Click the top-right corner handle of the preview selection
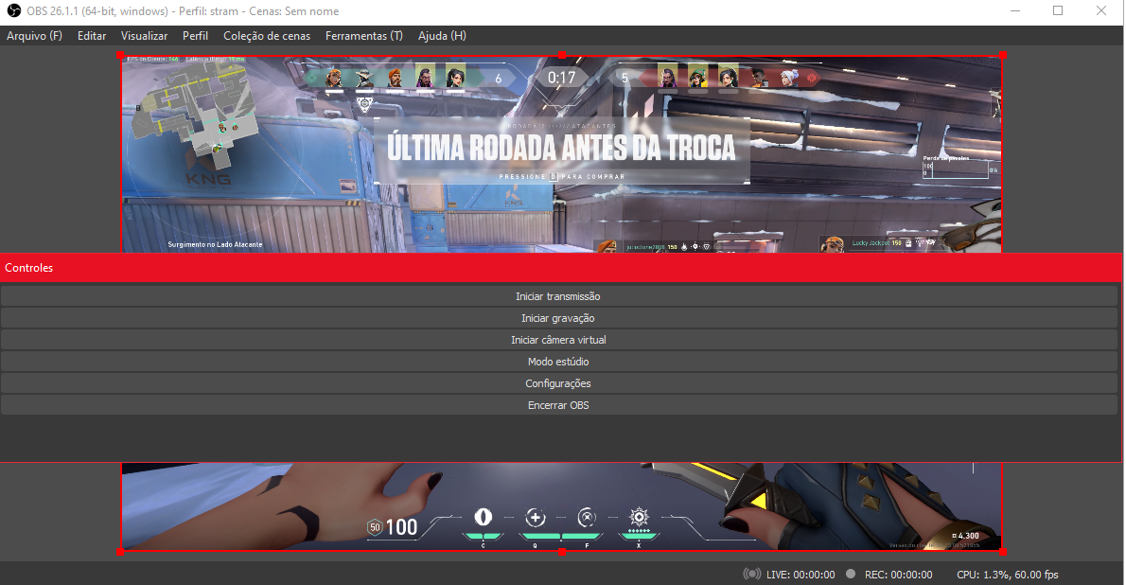This screenshot has width=1126, height=585. coord(1002,55)
